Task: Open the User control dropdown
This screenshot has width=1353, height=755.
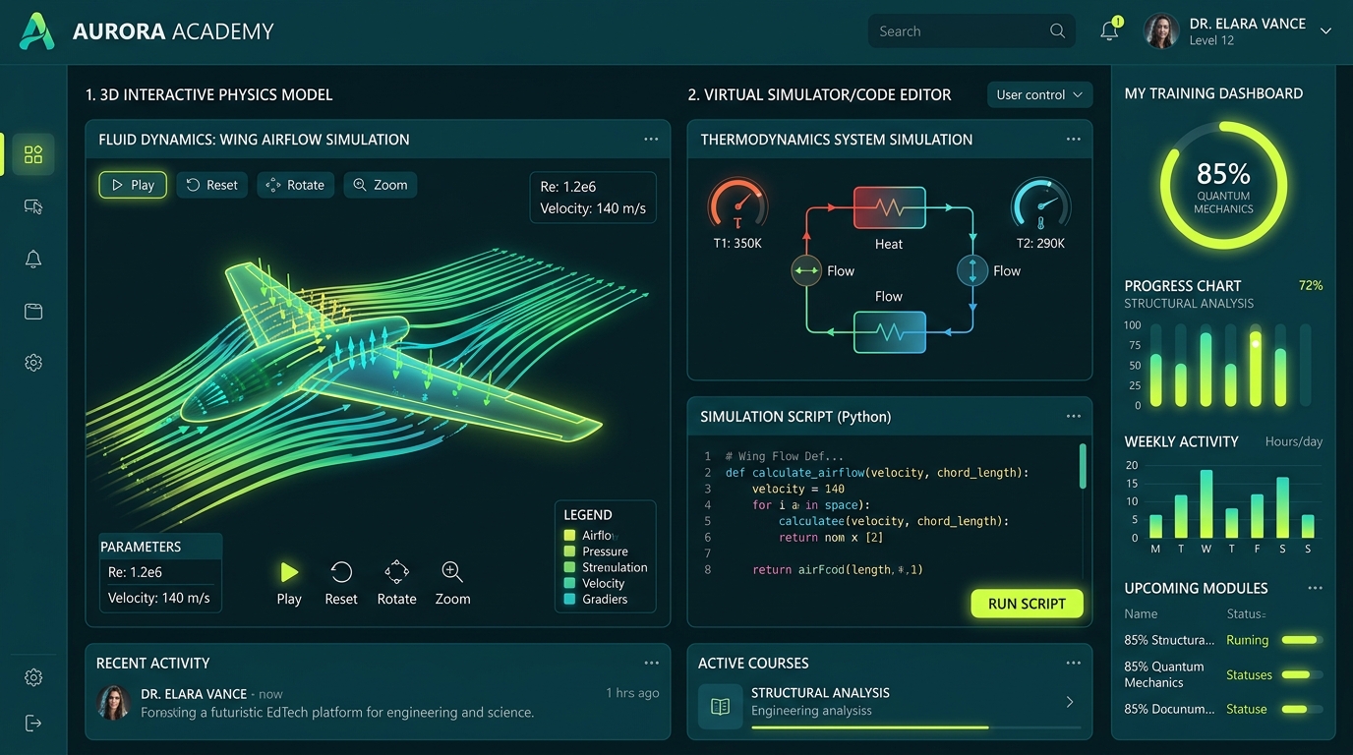Action: pyautogui.click(x=1039, y=94)
